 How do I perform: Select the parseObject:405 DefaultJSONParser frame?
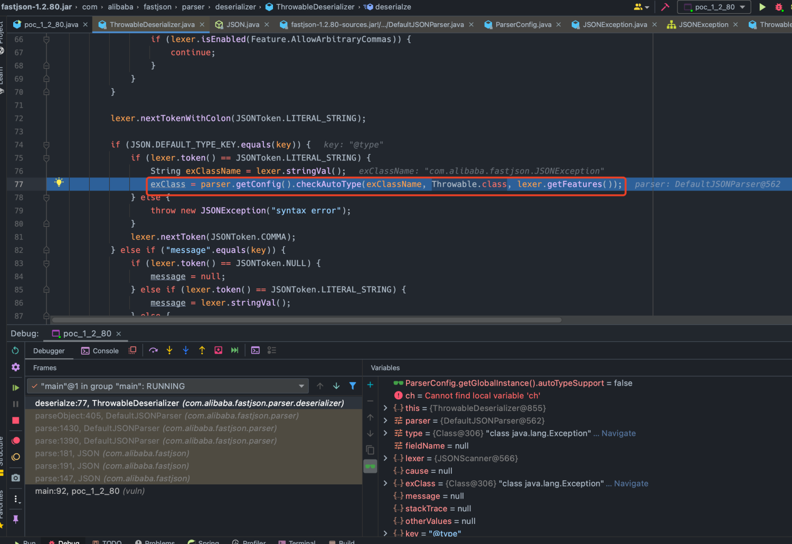tap(193, 416)
